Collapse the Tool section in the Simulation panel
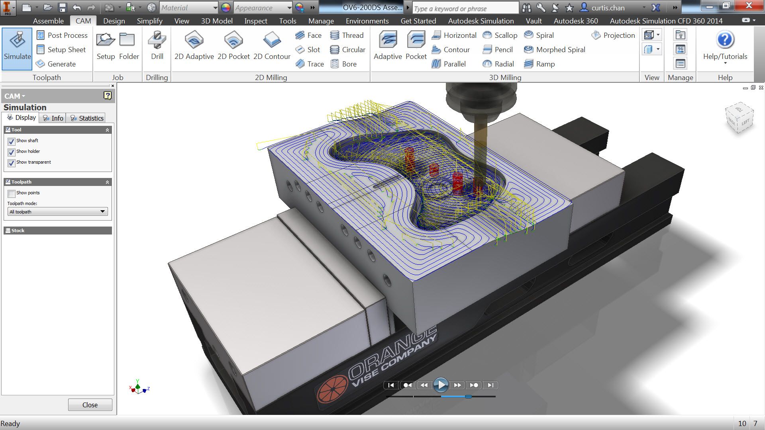This screenshot has width=765, height=430. click(x=107, y=130)
